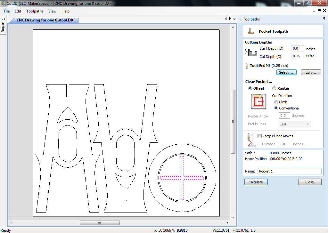Click the ramp plunge diagram icon

point(250,140)
